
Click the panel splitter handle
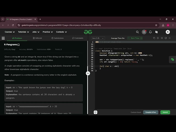click(x=88, y=73)
